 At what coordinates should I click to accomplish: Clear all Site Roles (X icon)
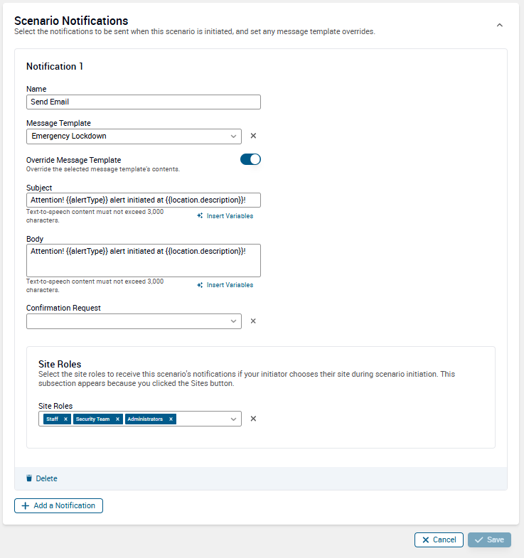253,419
